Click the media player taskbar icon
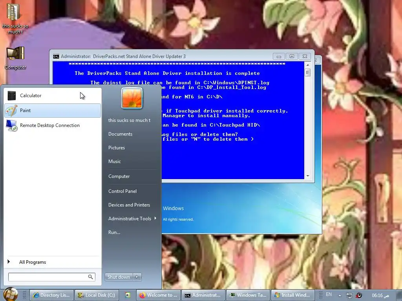 point(128,295)
